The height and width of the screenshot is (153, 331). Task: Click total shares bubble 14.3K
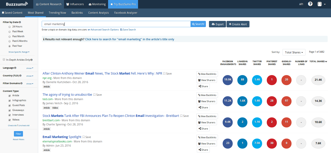(318, 101)
